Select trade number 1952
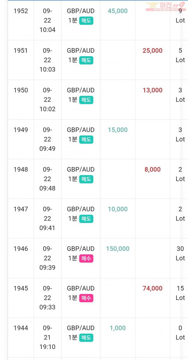The height and width of the screenshot is (360, 188). point(21,11)
